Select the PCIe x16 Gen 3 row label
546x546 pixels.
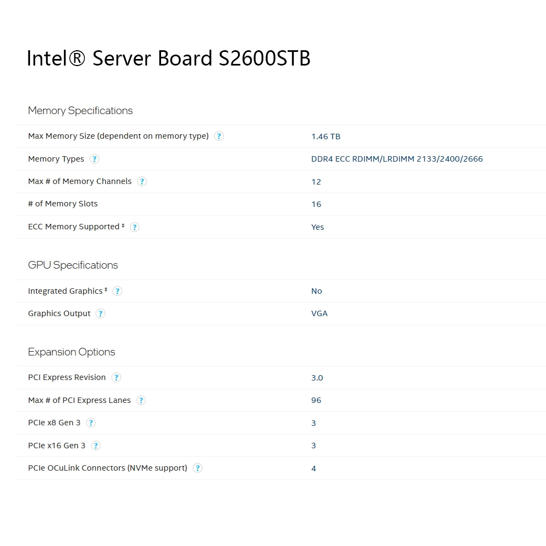click(56, 446)
